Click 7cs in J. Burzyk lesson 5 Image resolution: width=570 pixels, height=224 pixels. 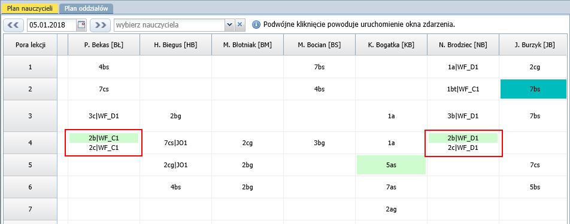(535, 165)
